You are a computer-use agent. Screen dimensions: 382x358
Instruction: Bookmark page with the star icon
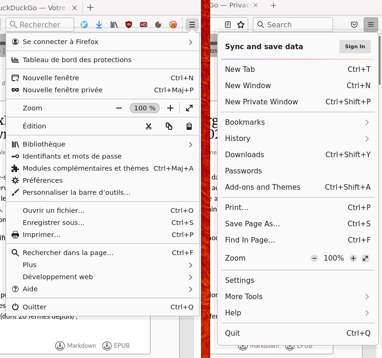click(x=241, y=25)
